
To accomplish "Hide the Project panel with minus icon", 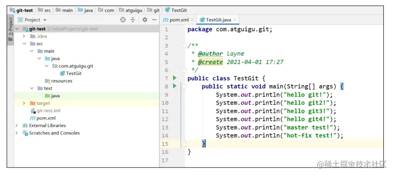I will (x=154, y=20).
